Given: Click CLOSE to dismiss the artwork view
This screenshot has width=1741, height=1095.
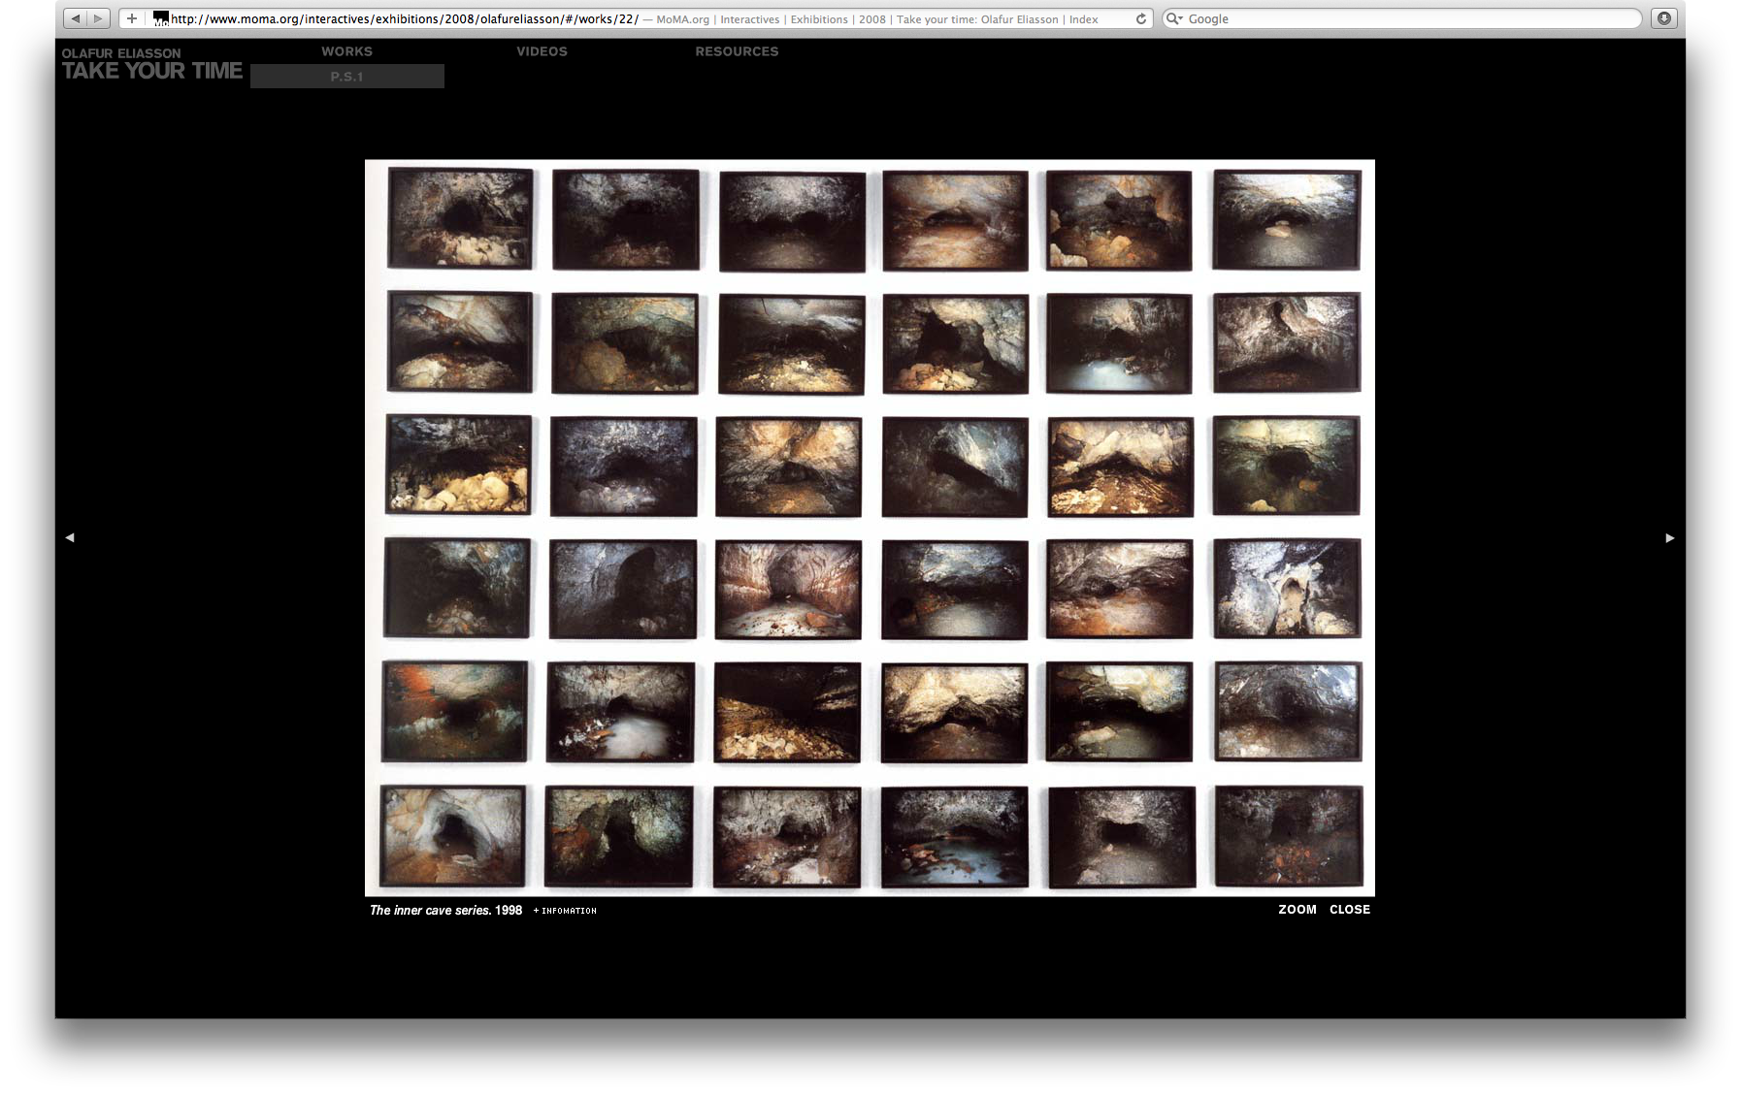Looking at the screenshot, I should [1349, 910].
